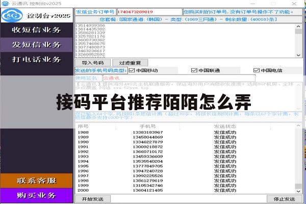306x204 pixels.
Task: Select phone number 13458044869
Action: tap(148, 137)
